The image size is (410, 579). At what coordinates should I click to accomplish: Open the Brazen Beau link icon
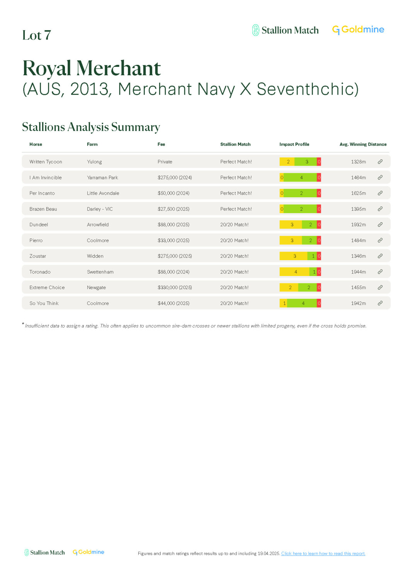click(x=380, y=209)
